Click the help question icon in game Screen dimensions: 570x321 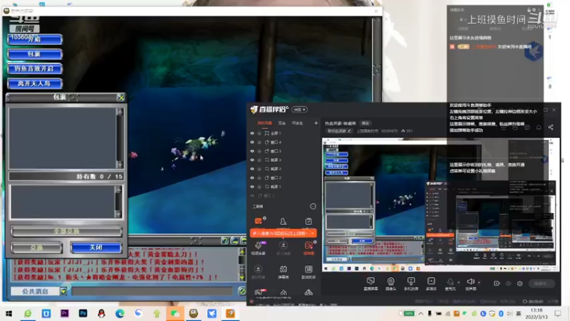click(x=224, y=240)
